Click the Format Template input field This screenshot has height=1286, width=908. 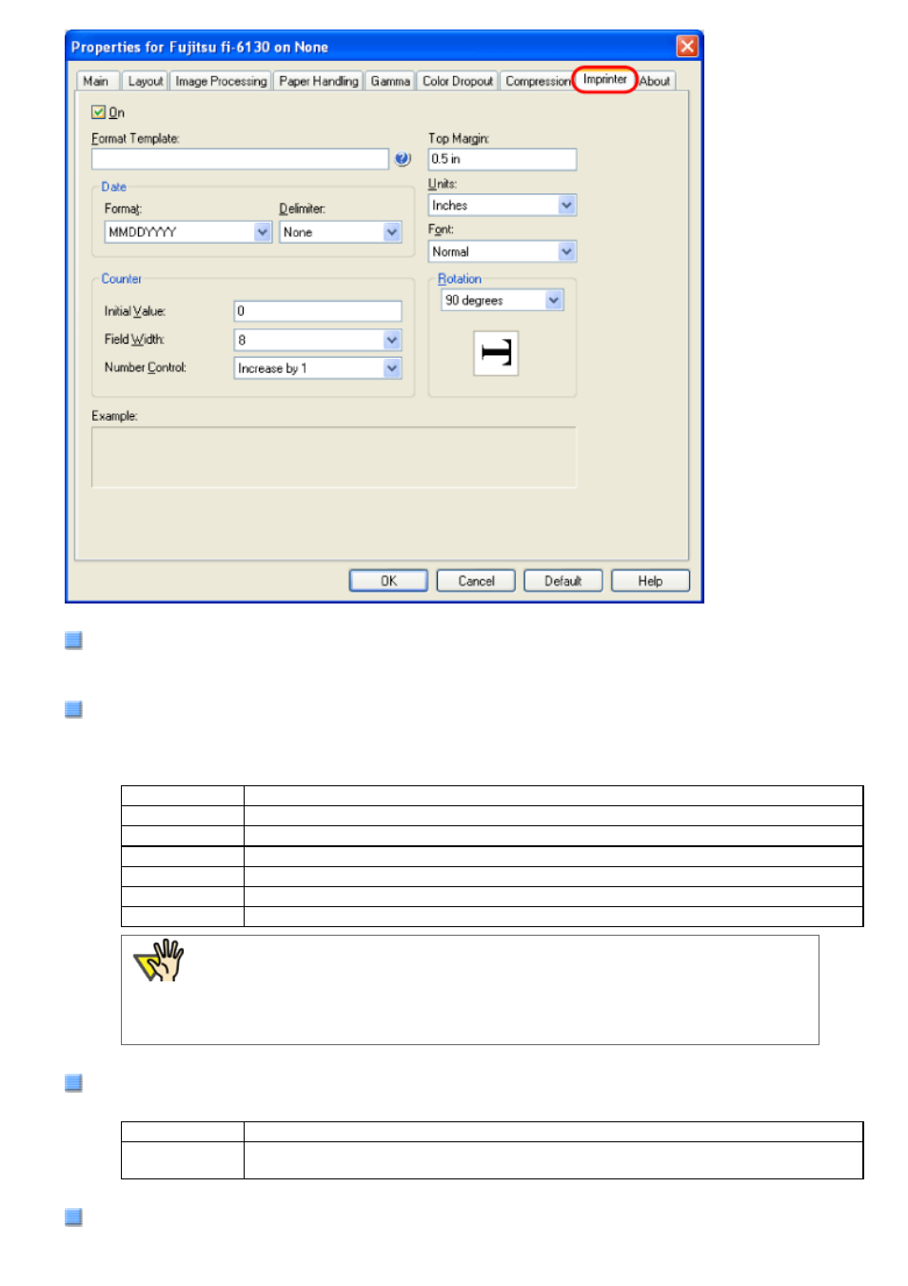pyautogui.click(x=240, y=159)
